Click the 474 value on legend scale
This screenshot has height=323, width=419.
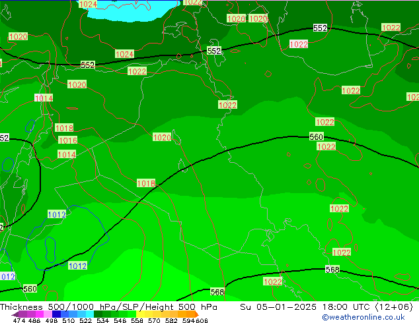coord(20,320)
